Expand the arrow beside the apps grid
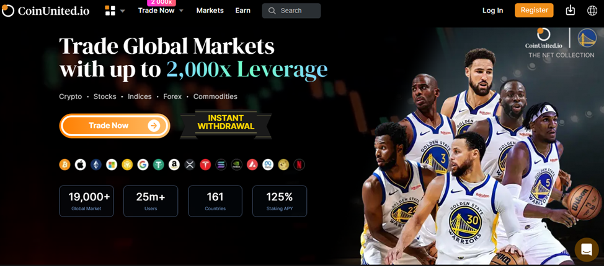The height and width of the screenshot is (266, 604). pyautogui.click(x=123, y=11)
